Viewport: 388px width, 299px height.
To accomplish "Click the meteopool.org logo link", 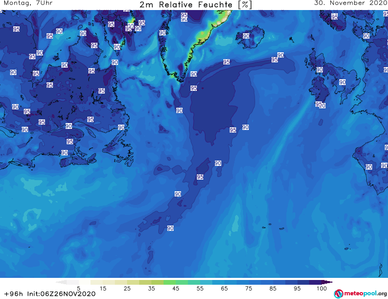I will pyautogui.click(x=360, y=294).
